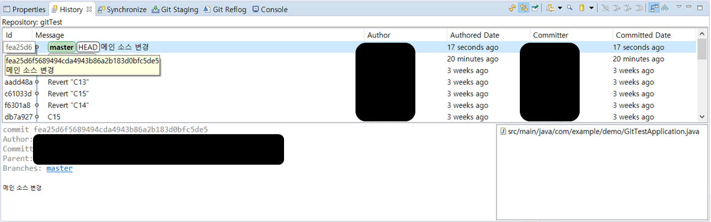Toggle compare mode layout icon
This screenshot has height=222, width=711.
654,8
